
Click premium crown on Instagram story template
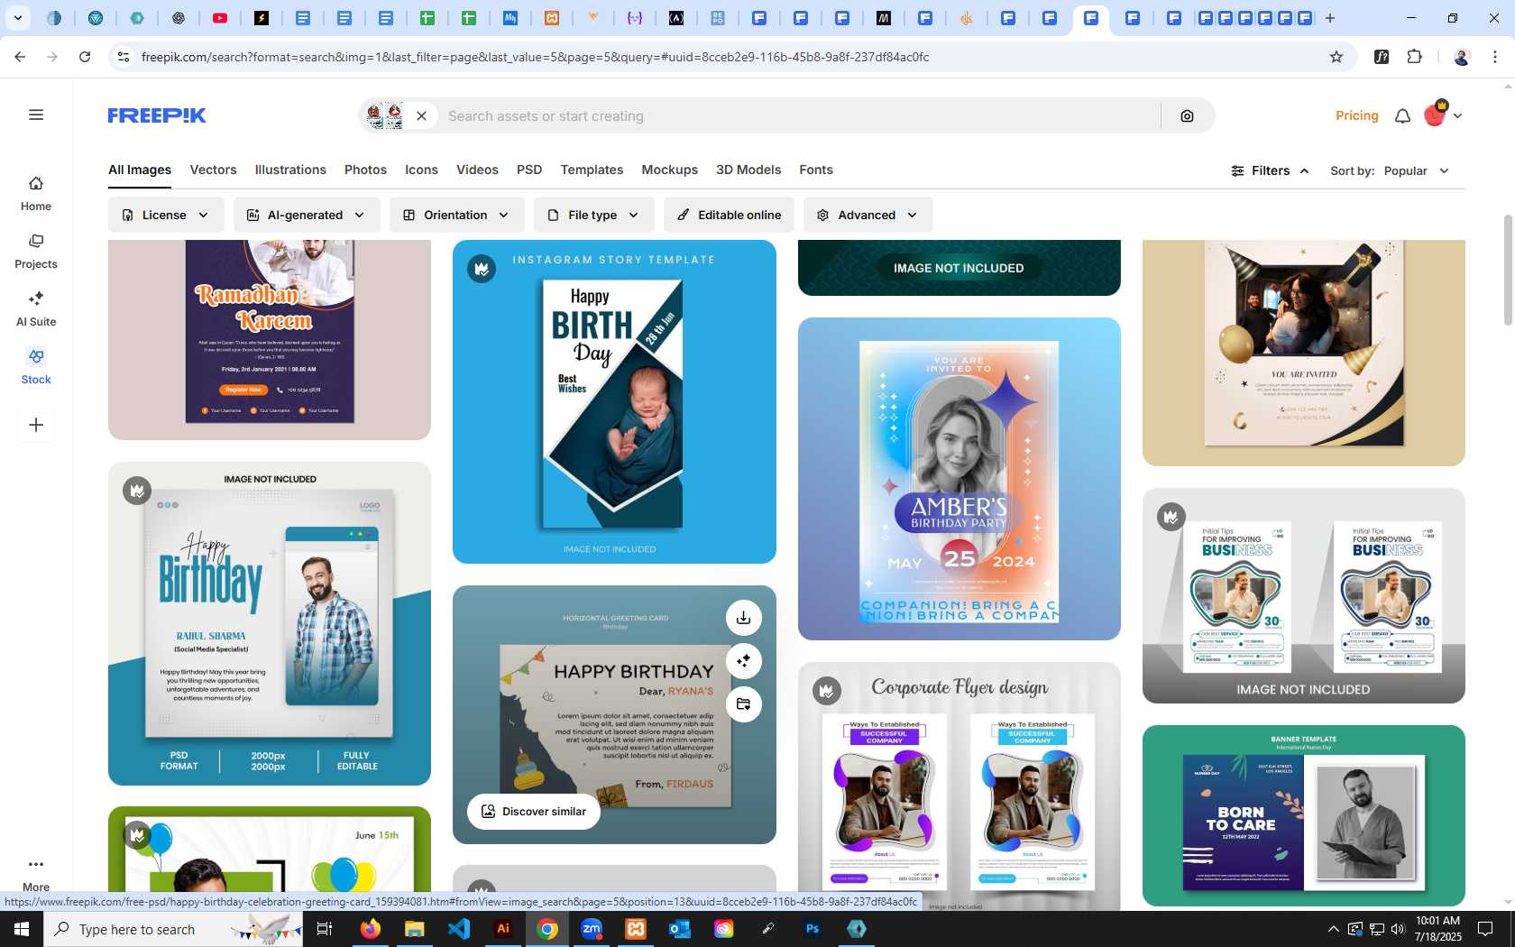tap(482, 268)
